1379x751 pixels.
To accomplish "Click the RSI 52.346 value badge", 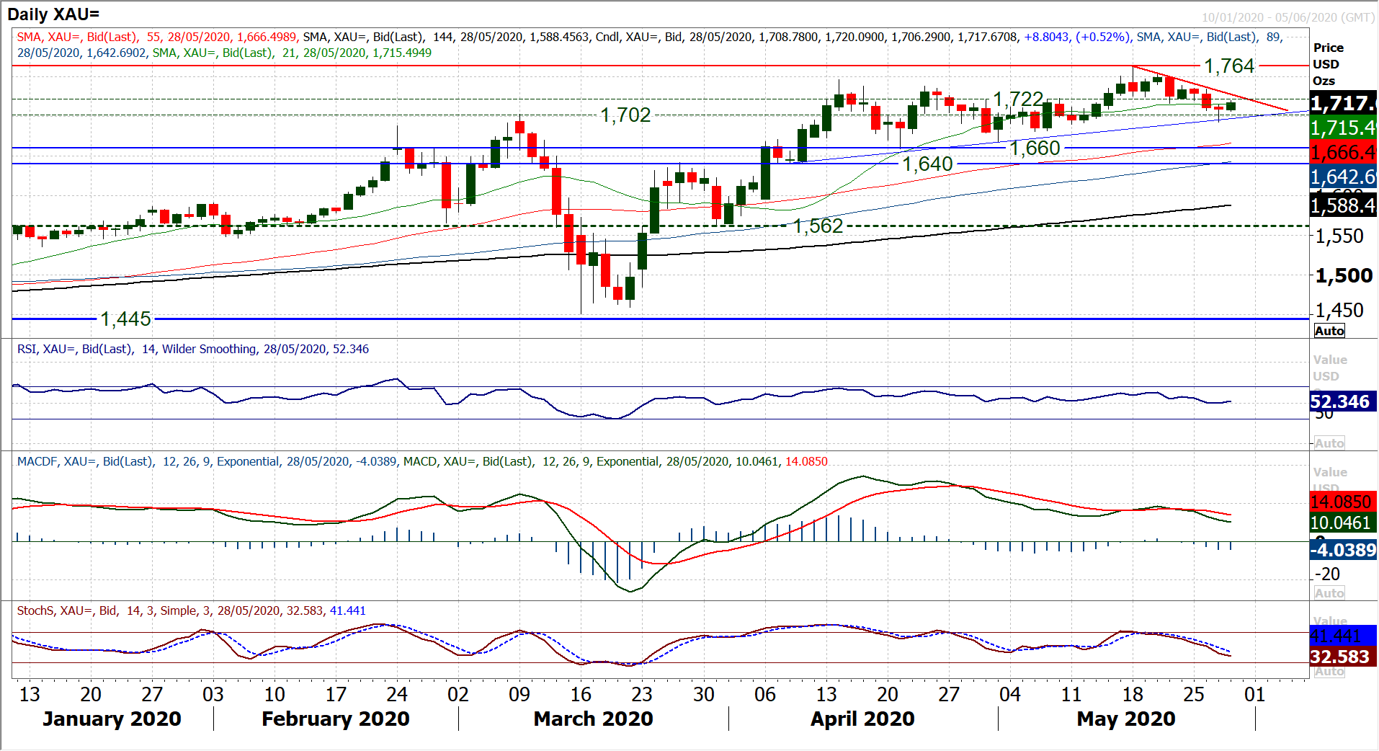I will pyautogui.click(x=1343, y=401).
